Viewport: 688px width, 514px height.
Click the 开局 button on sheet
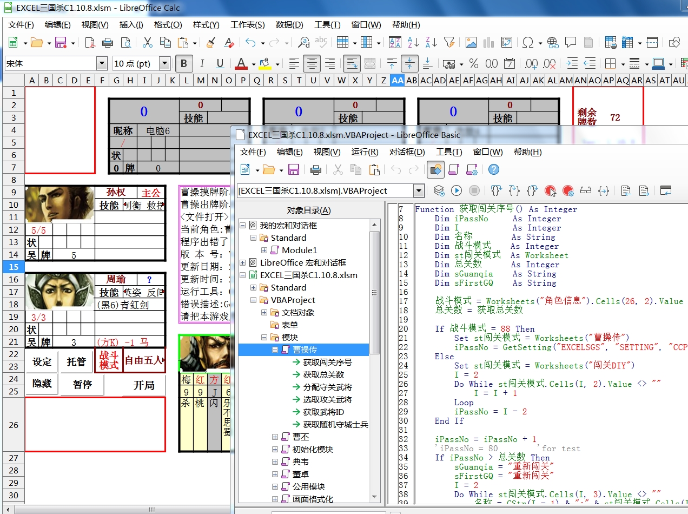point(144,385)
